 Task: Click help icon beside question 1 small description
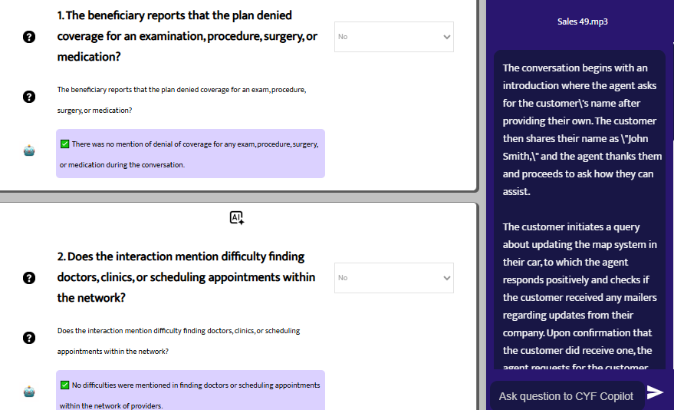tap(29, 97)
